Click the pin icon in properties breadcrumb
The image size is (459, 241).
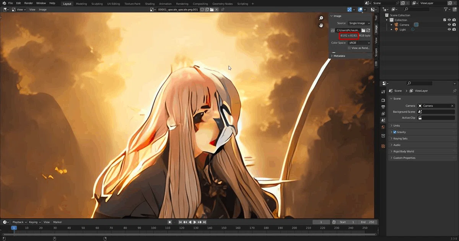click(454, 91)
